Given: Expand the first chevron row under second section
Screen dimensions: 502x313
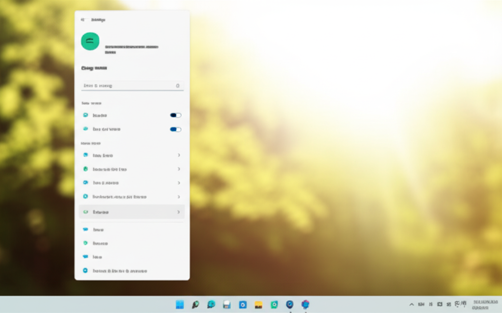Looking at the screenshot, I should point(178,156).
